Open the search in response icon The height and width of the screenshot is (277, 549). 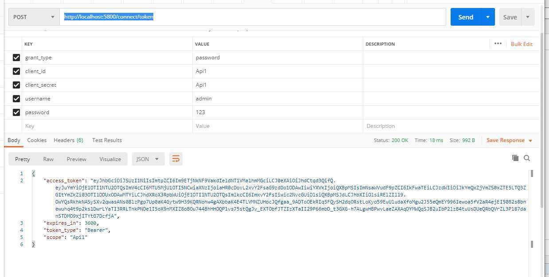[527, 158]
